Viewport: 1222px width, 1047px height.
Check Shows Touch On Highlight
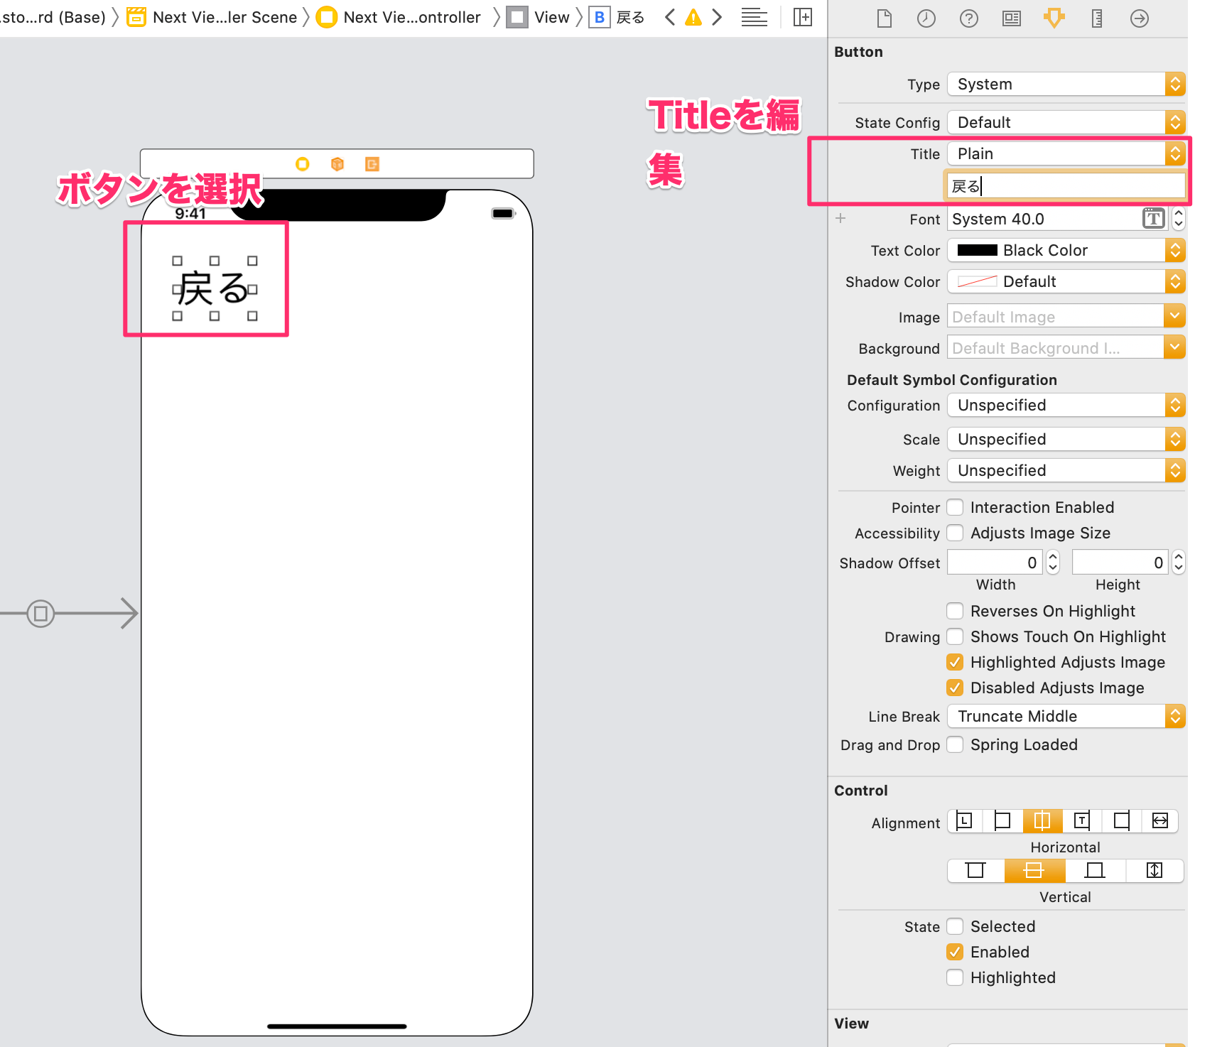[955, 636]
